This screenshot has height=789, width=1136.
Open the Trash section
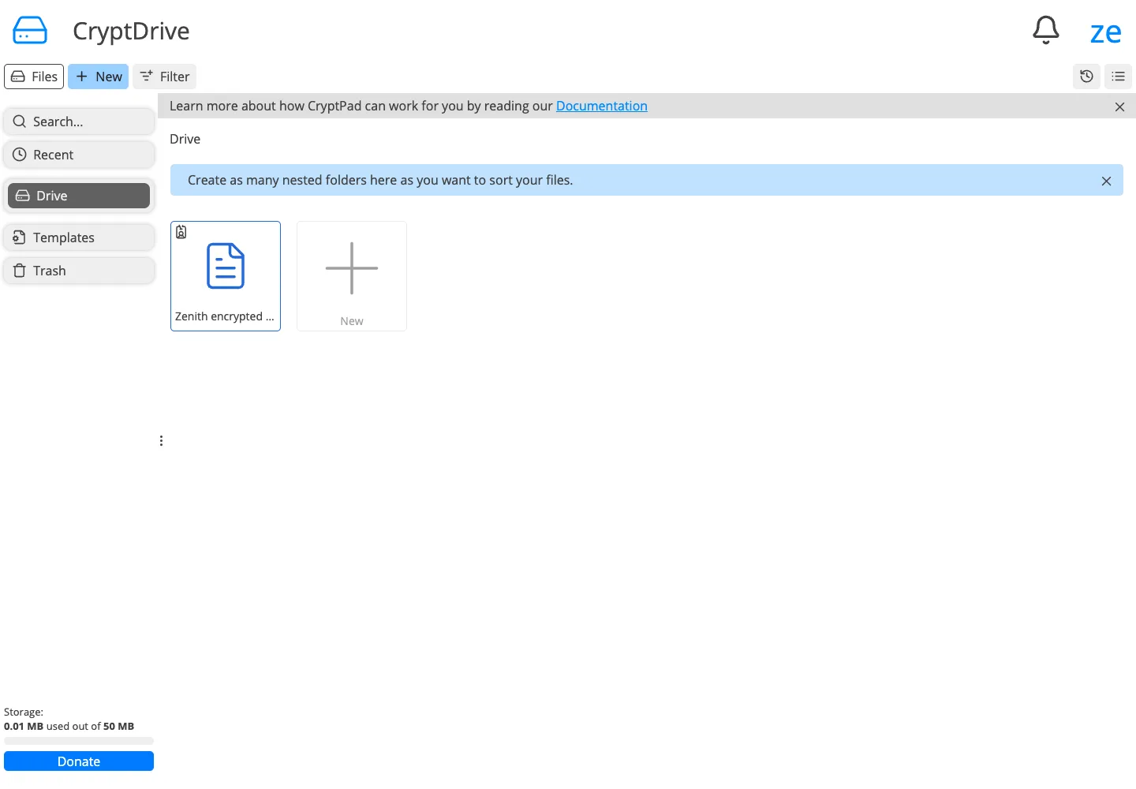point(79,271)
